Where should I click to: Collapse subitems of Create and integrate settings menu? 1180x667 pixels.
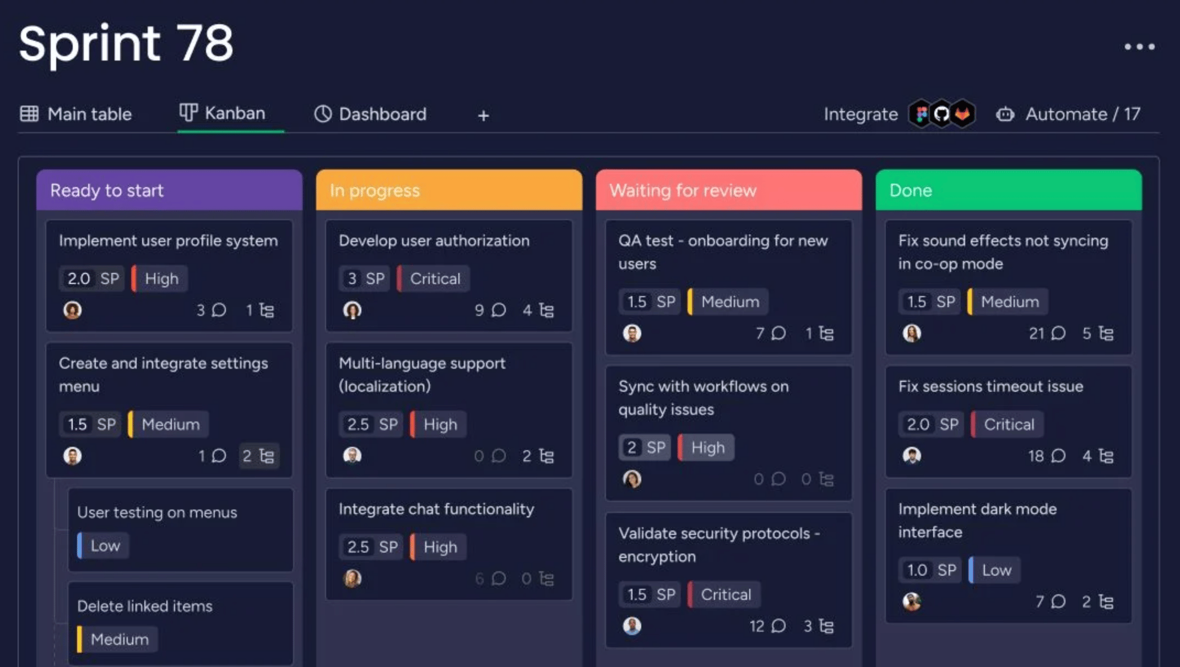(259, 456)
